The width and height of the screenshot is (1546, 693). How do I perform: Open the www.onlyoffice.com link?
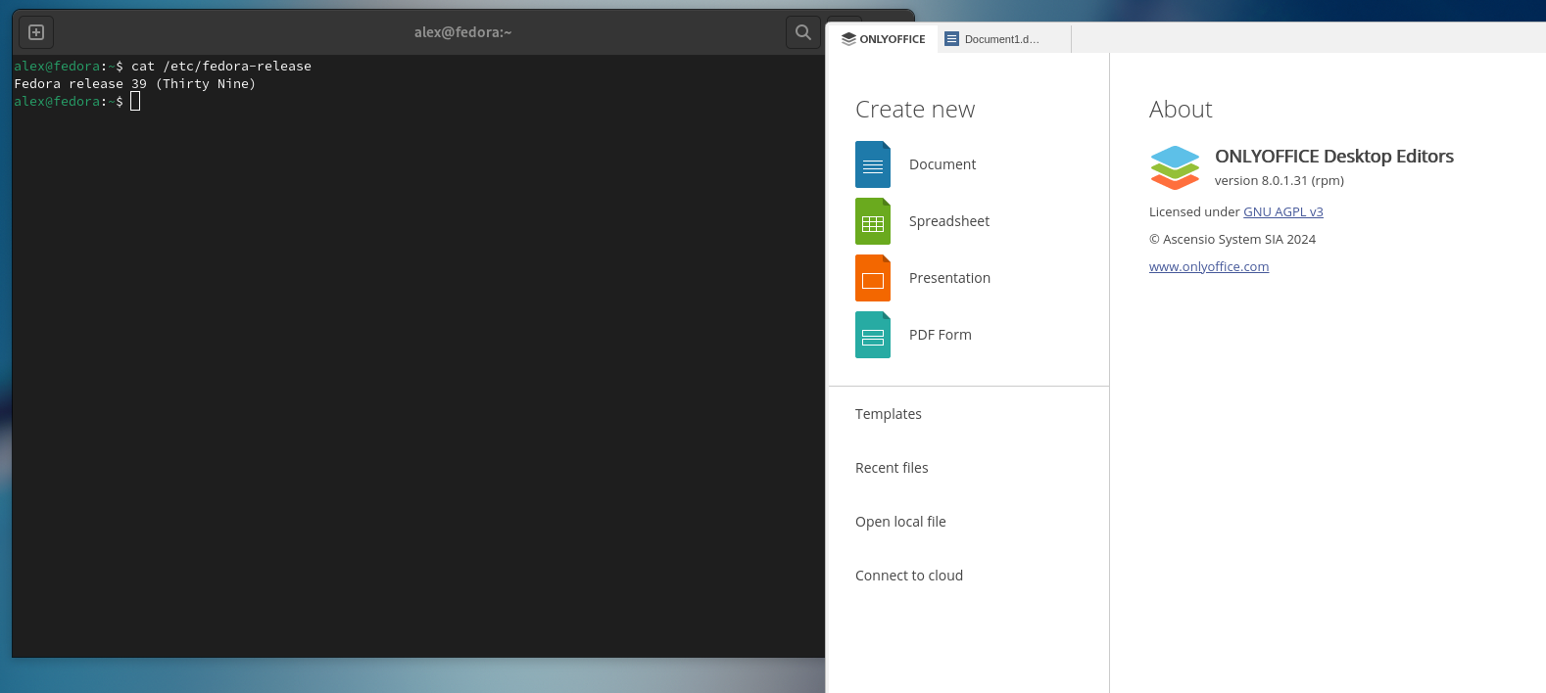click(x=1209, y=266)
